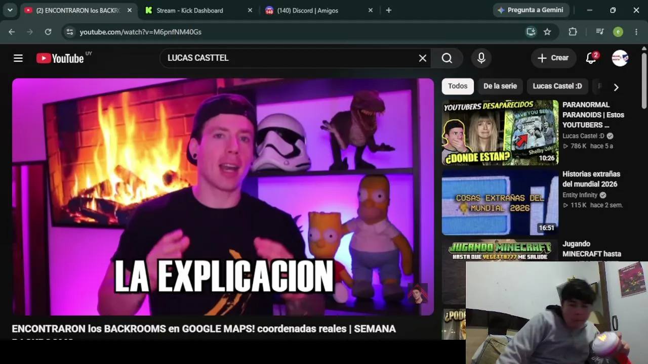This screenshot has width=648, height=364.
Task: Open the Youtubers Desaparecidos video thumbnail
Action: [500, 132]
